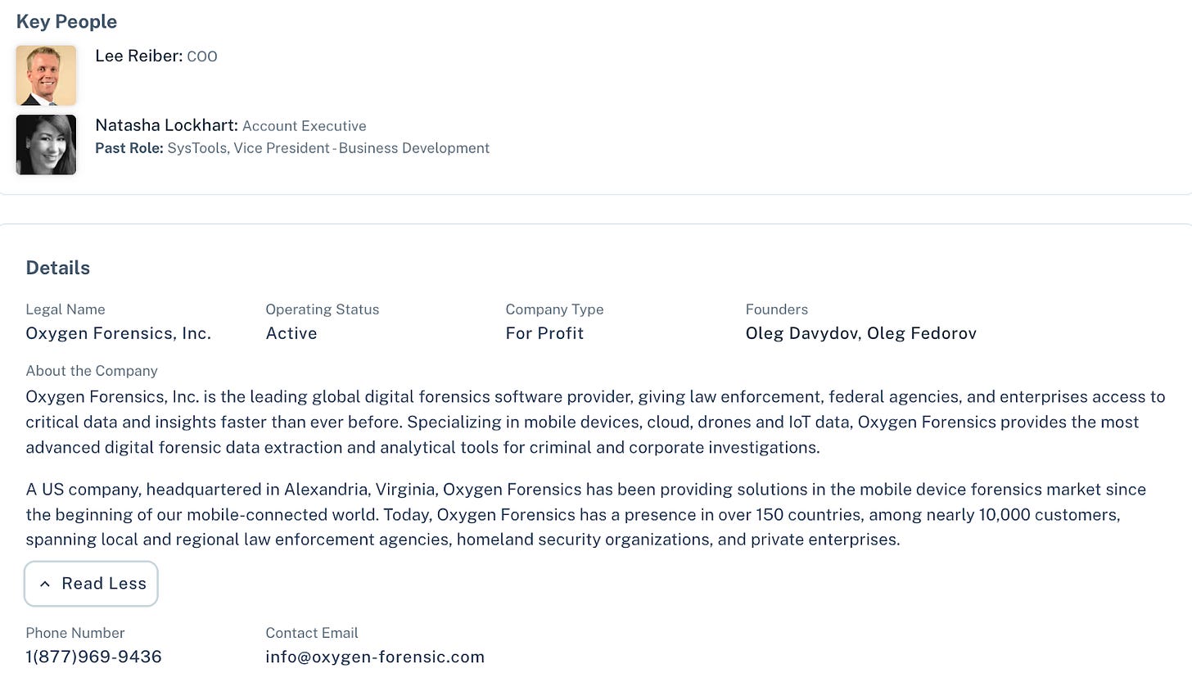Click the Active operating status value
1192x682 pixels.
(291, 333)
